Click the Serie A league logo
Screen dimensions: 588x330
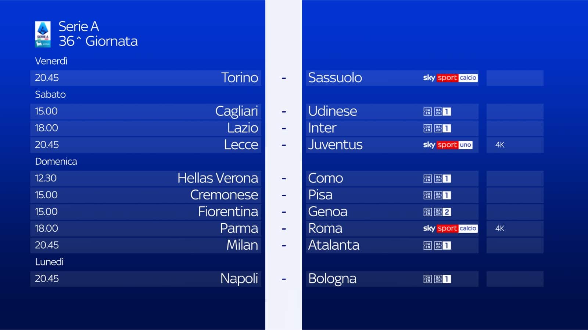coord(43,34)
